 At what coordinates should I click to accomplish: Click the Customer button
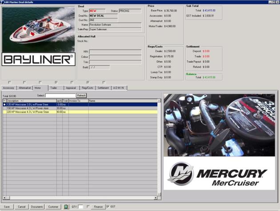click(x=53, y=207)
